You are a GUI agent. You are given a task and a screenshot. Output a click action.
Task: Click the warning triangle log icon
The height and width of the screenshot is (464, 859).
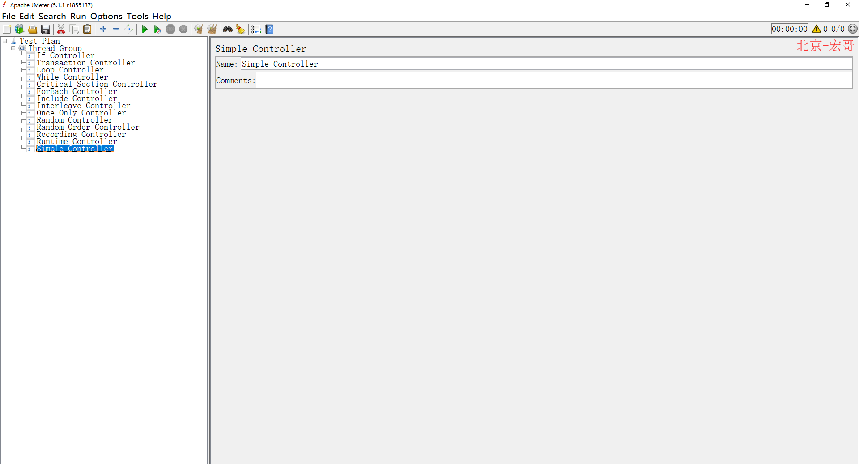click(x=816, y=29)
